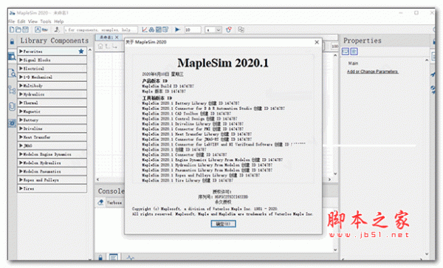Expand the Multibody palette
Screen dimensions: 443x268
pyautogui.click(x=52, y=86)
